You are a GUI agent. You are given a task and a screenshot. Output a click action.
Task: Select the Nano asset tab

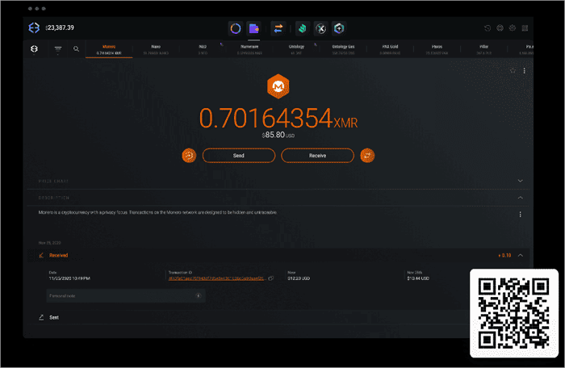click(x=156, y=49)
